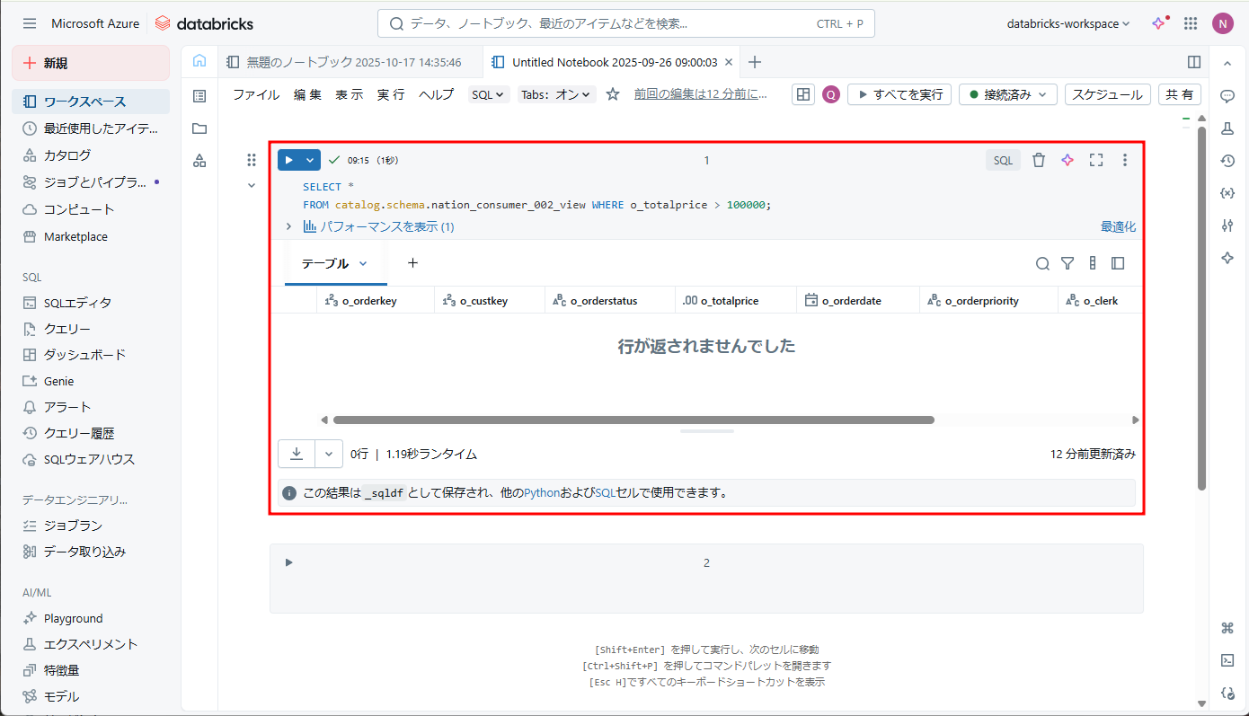Viewport: 1249px width, 716px height.
Task: Click the 最適化 link
Action: coord(1118,227)
